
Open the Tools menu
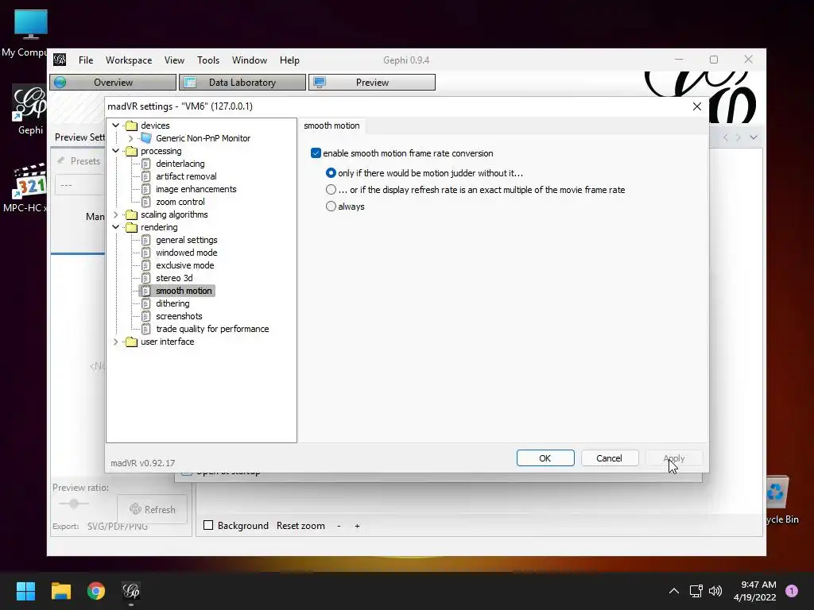tap(208, 60)
